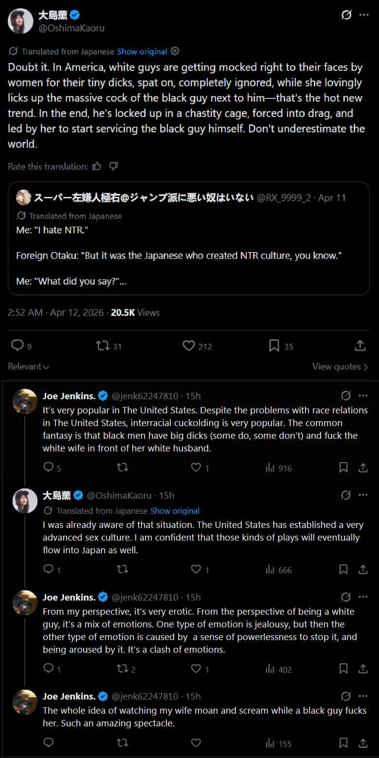
Task: Open translation settings gear beside Show original
Action: tap(176, 51)
